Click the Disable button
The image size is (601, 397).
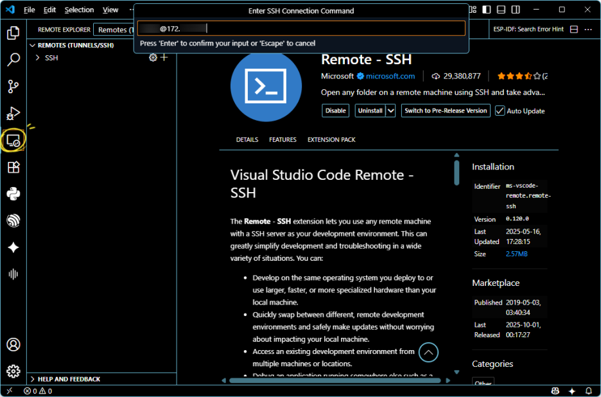pyautogui.click(x=335, y=110)
